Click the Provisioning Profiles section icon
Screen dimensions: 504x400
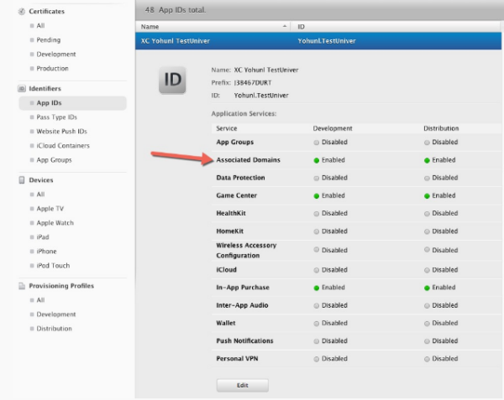point(22,286)
